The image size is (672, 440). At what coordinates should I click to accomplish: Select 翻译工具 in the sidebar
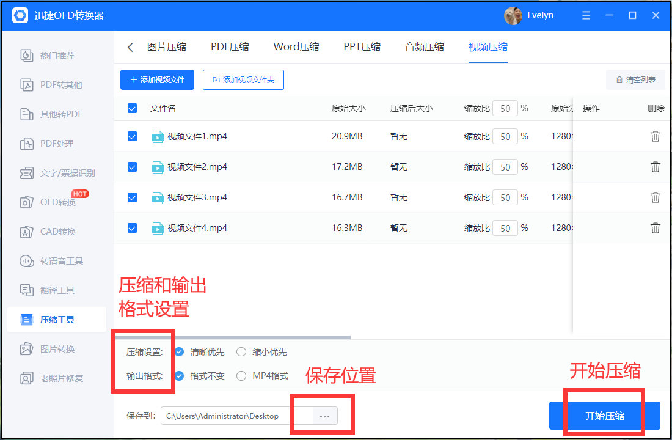(x=47, y=290)
